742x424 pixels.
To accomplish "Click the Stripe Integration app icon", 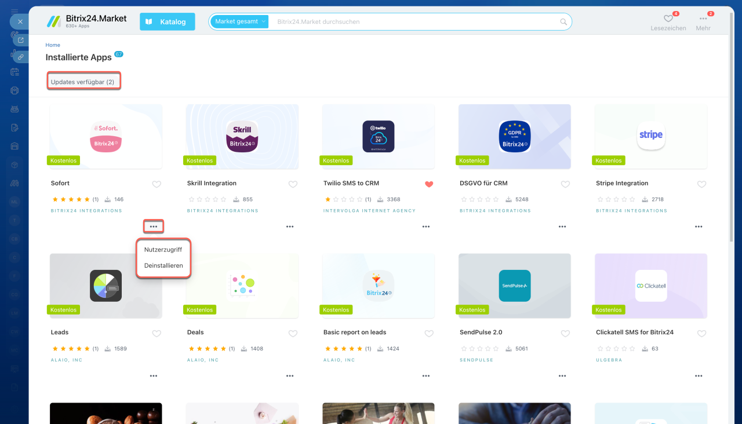I will [x=651, y=137].
